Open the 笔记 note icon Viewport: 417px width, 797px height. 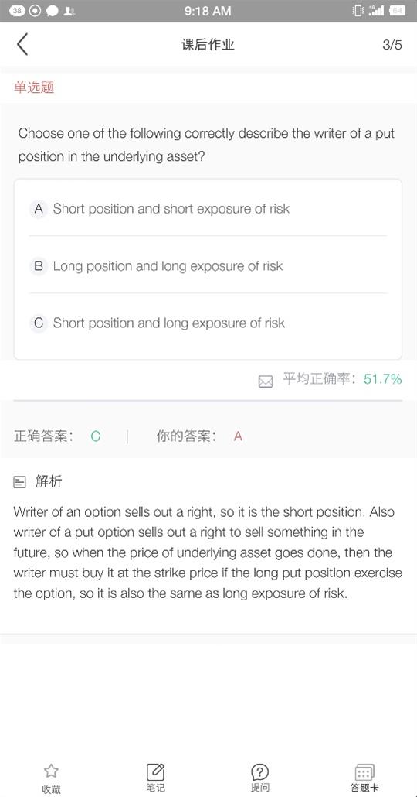pos(155,771)
